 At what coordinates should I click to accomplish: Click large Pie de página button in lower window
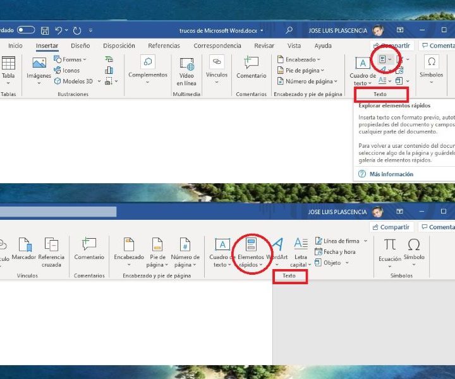click(x=157, y=252)
